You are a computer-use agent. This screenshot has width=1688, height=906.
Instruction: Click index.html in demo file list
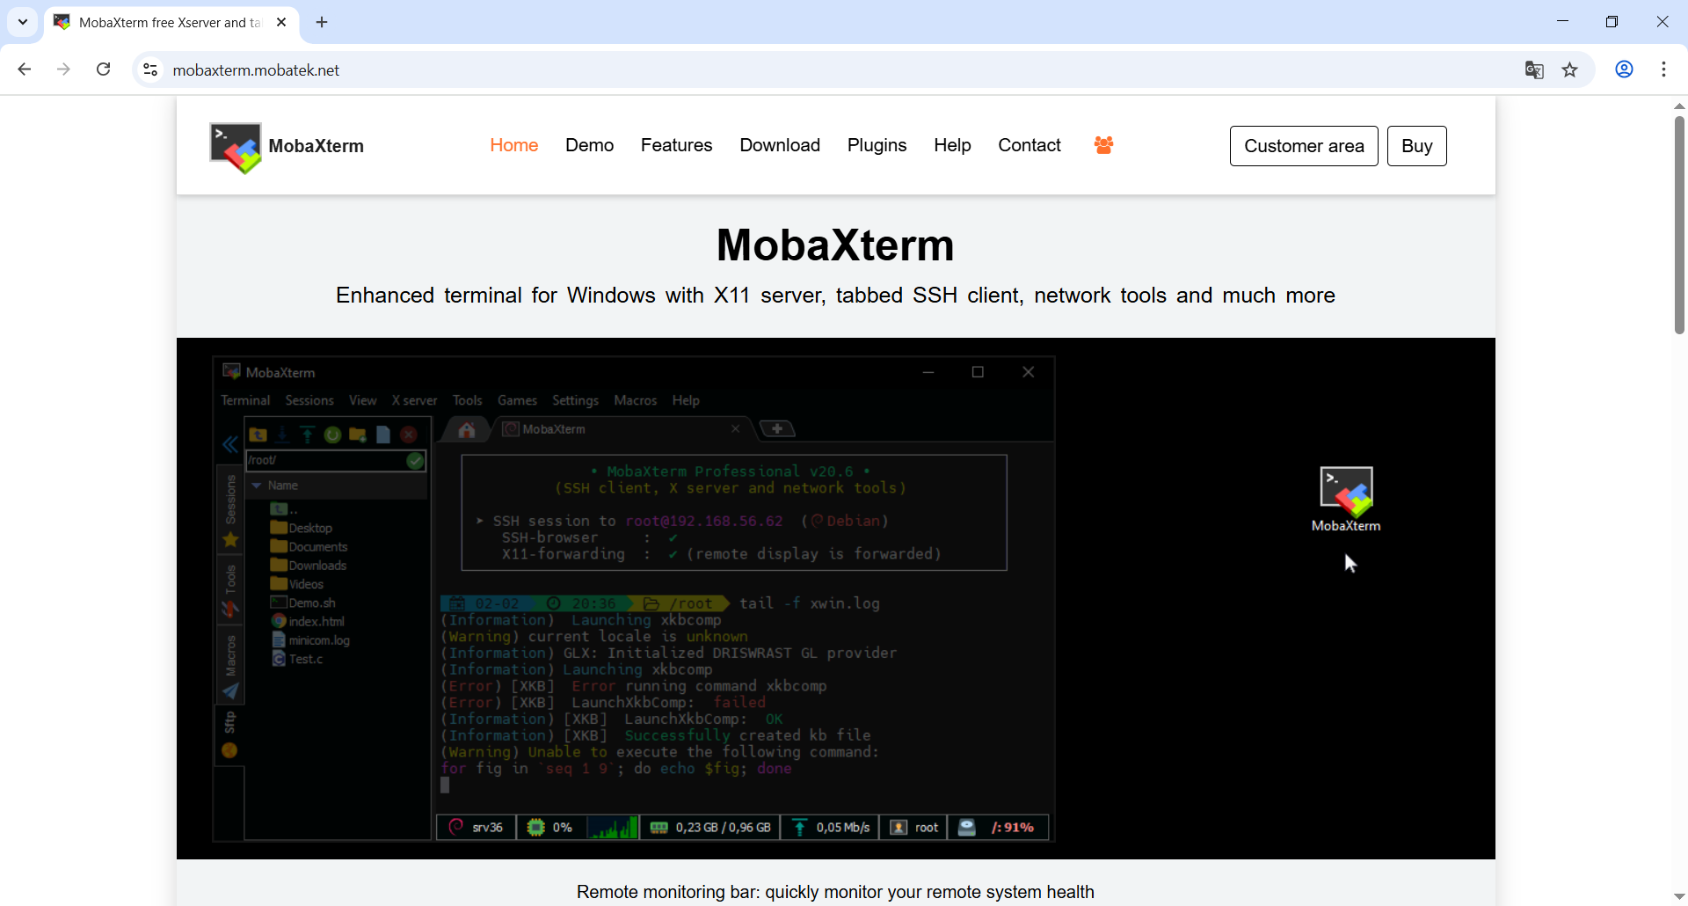[x=308, y=621]
